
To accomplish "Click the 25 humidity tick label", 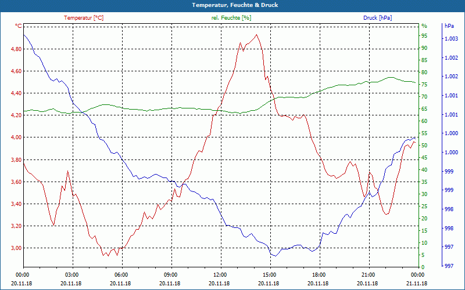I will tap(424, 206).
